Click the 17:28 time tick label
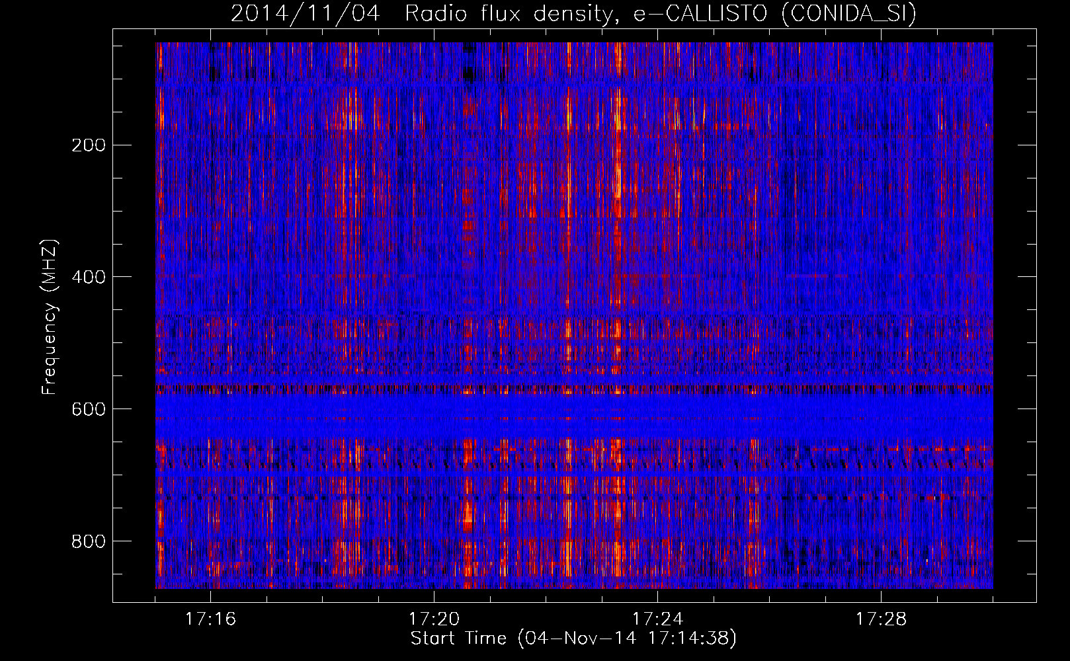This screenshot has height=661, width=1070. 881,619
